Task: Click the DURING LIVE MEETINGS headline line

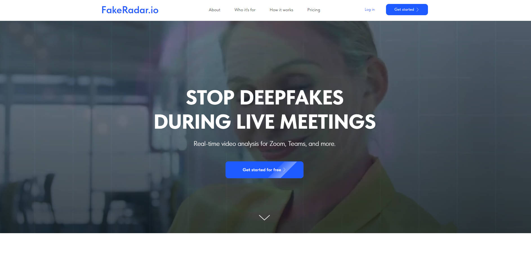Action: click(265, 122)
